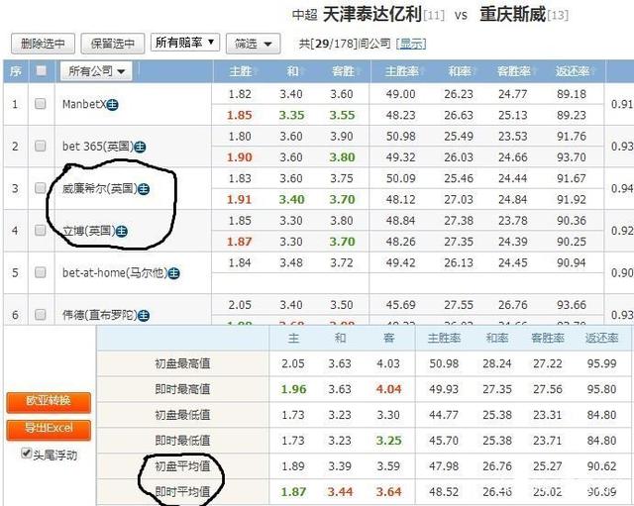Sort by 主胜率 column header
The image size is (634, 506).
coord(401,71)
